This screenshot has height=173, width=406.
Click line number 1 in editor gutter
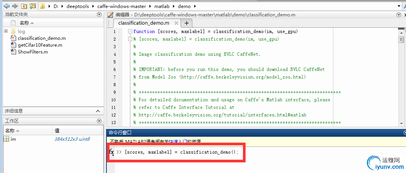(114, 31)
